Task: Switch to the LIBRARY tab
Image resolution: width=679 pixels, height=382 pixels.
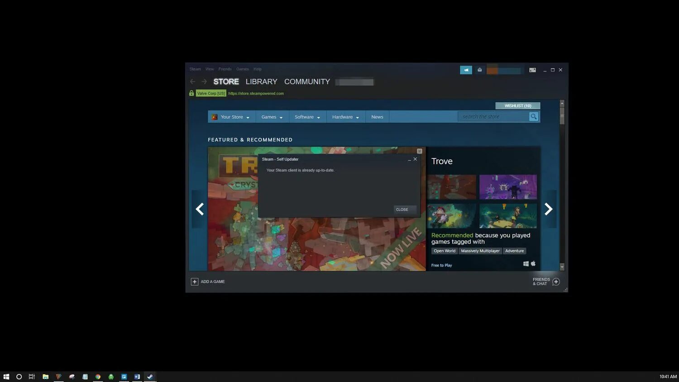Action: pyautogui.click(x=261, y=81)
